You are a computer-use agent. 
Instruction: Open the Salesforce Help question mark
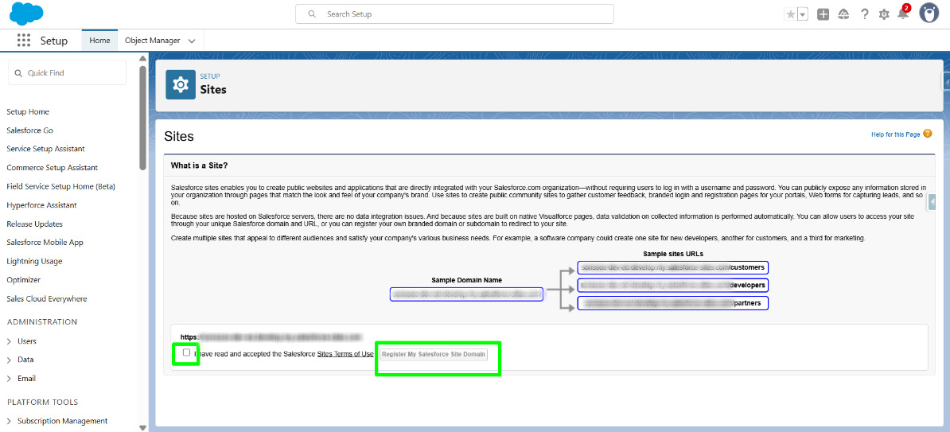coord(865,14)
